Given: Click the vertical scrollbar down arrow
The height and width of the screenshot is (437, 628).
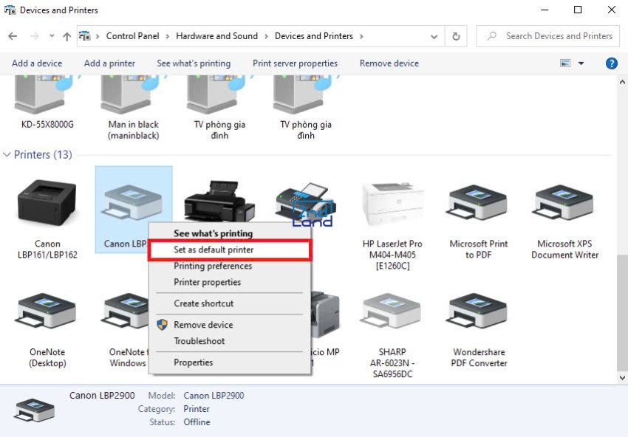Looking at the screenshot, I should 622,377.
